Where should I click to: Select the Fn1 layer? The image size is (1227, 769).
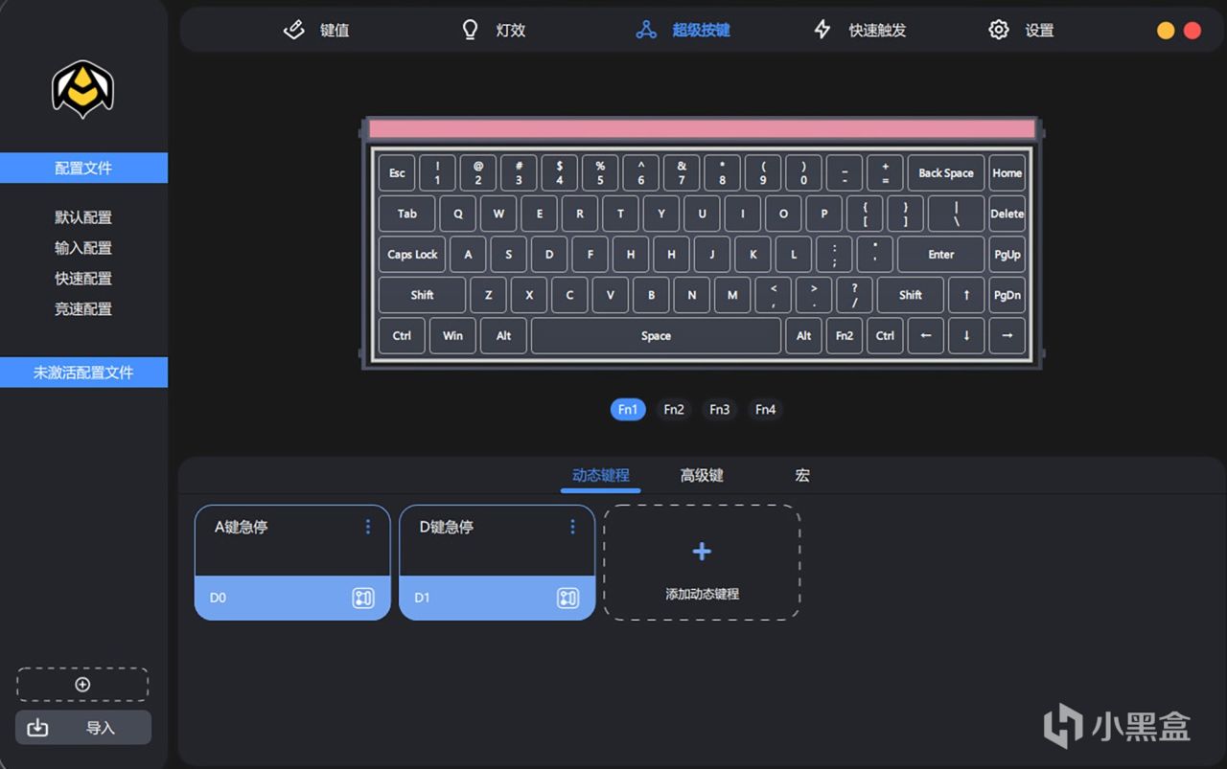(628, 410)
